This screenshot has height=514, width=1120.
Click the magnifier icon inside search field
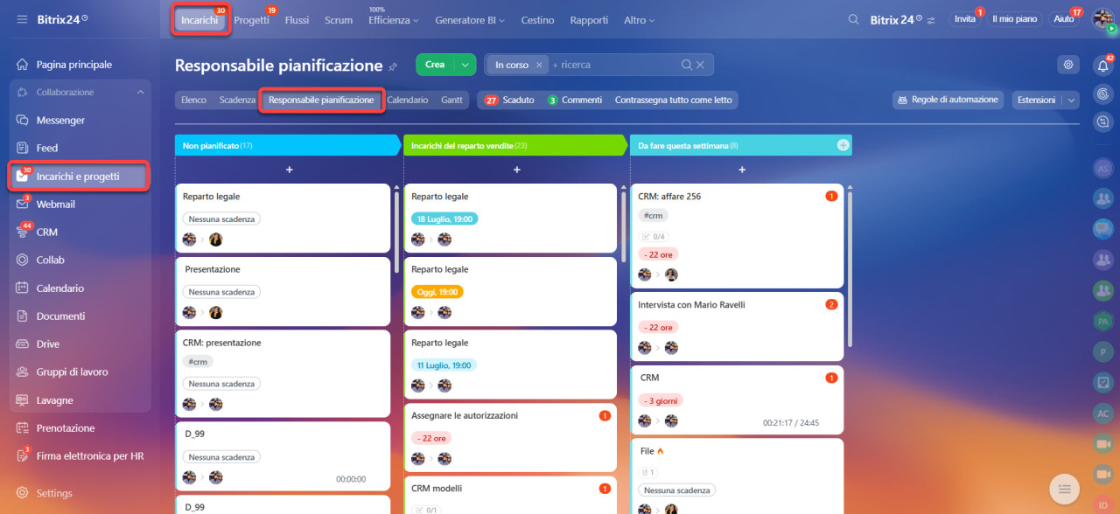687,65
